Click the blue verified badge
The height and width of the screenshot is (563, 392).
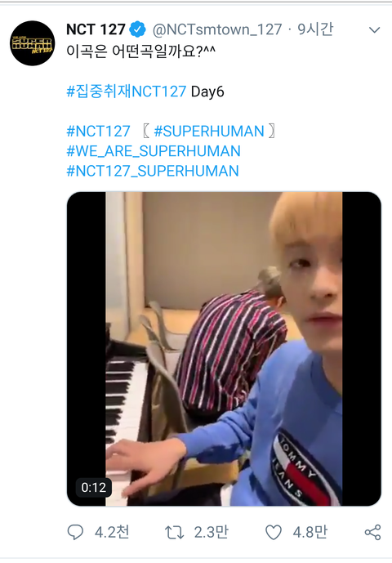tap(137, 29)
